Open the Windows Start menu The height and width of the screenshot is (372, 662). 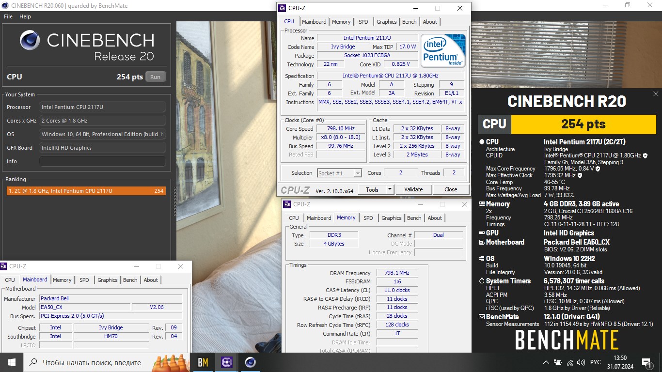pos(11,362)
